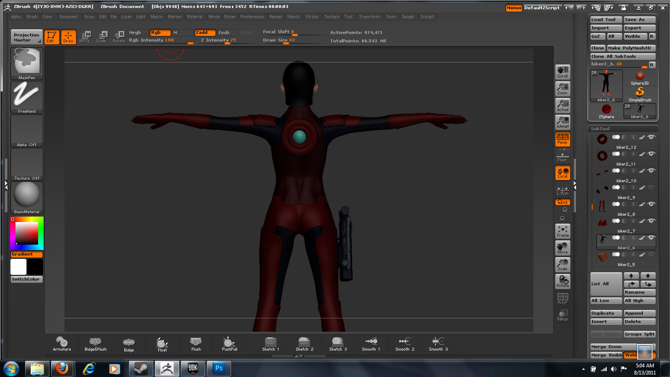670x377 pixels.
Task: Open the Material menu
Action: tap(194, 17)
